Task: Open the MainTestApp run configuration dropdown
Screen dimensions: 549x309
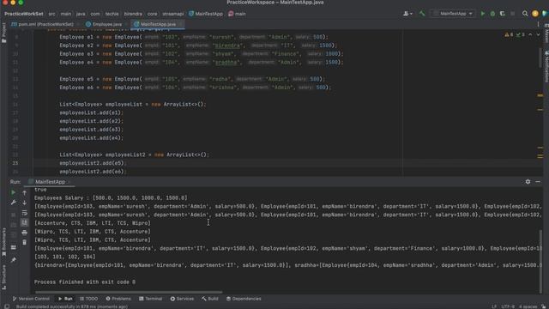Action: pyautogui.click(x=454, y=14)
